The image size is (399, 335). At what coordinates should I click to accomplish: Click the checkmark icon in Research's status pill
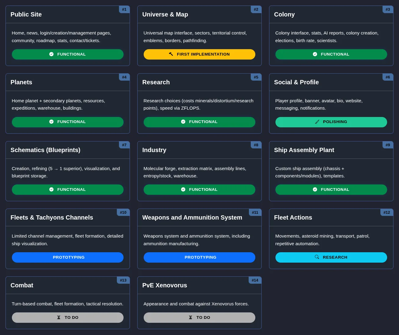click(183, 122)
